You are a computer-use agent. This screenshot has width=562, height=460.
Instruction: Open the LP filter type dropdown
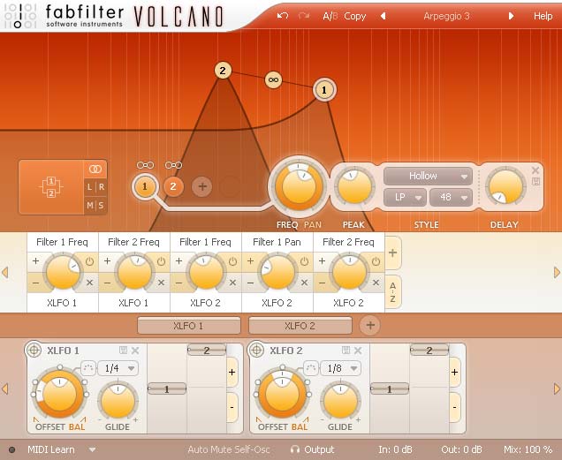405,198
